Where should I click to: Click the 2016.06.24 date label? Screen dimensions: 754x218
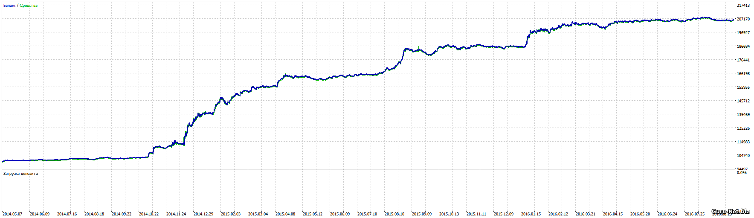tap(667, 214)
